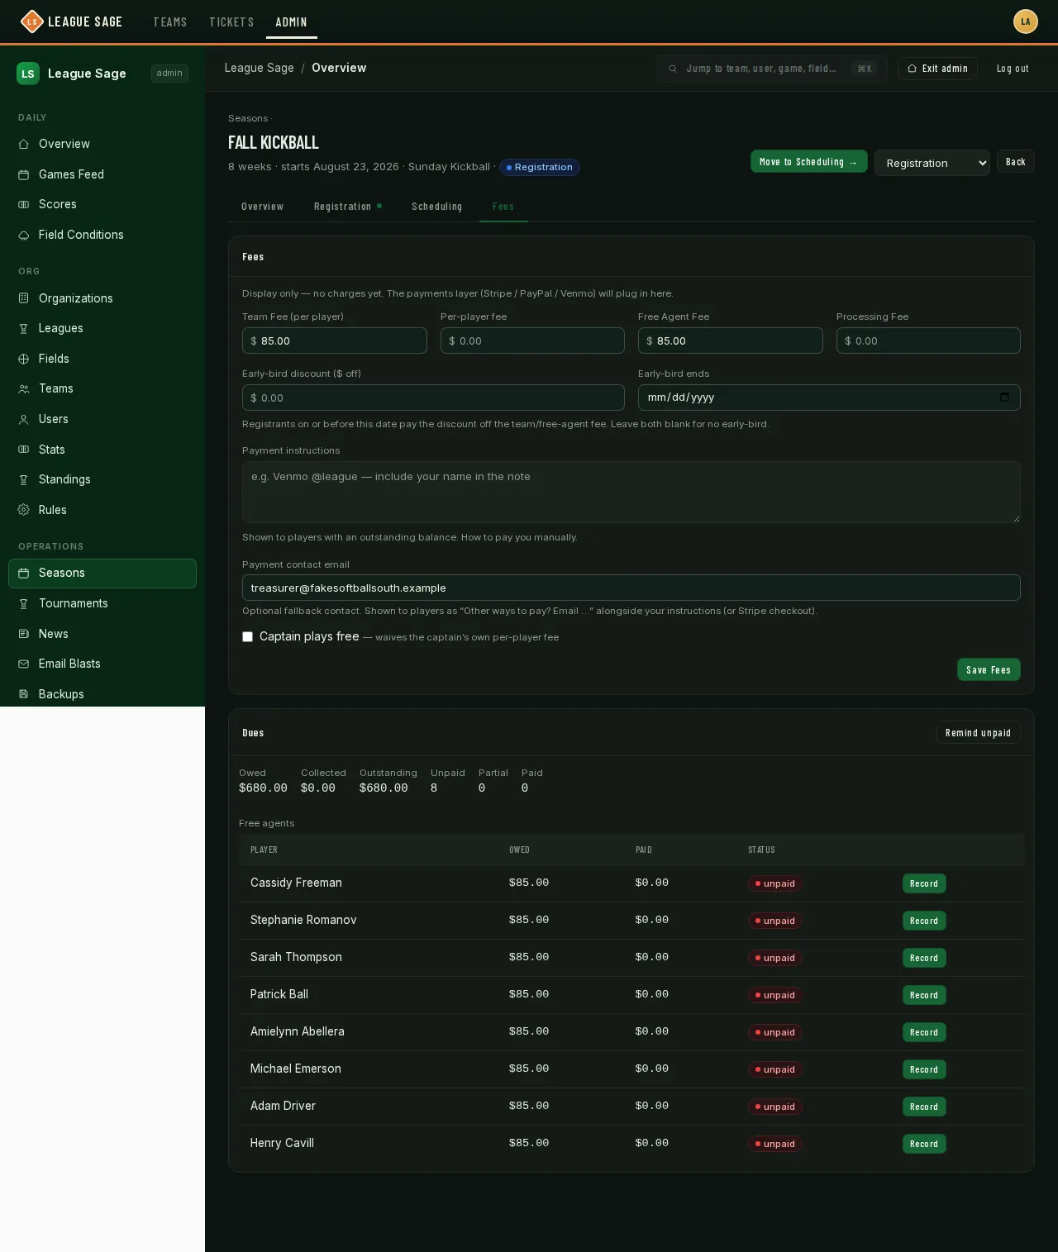Switch to the Overview season tab
The image size is (1058, 1252).
pyautogui.click(x=262, y=207)
